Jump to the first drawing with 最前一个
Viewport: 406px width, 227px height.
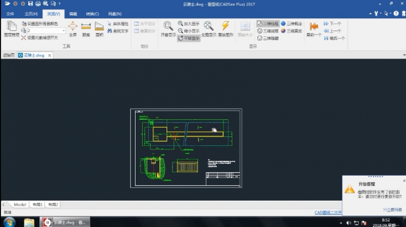pos(314,29)
